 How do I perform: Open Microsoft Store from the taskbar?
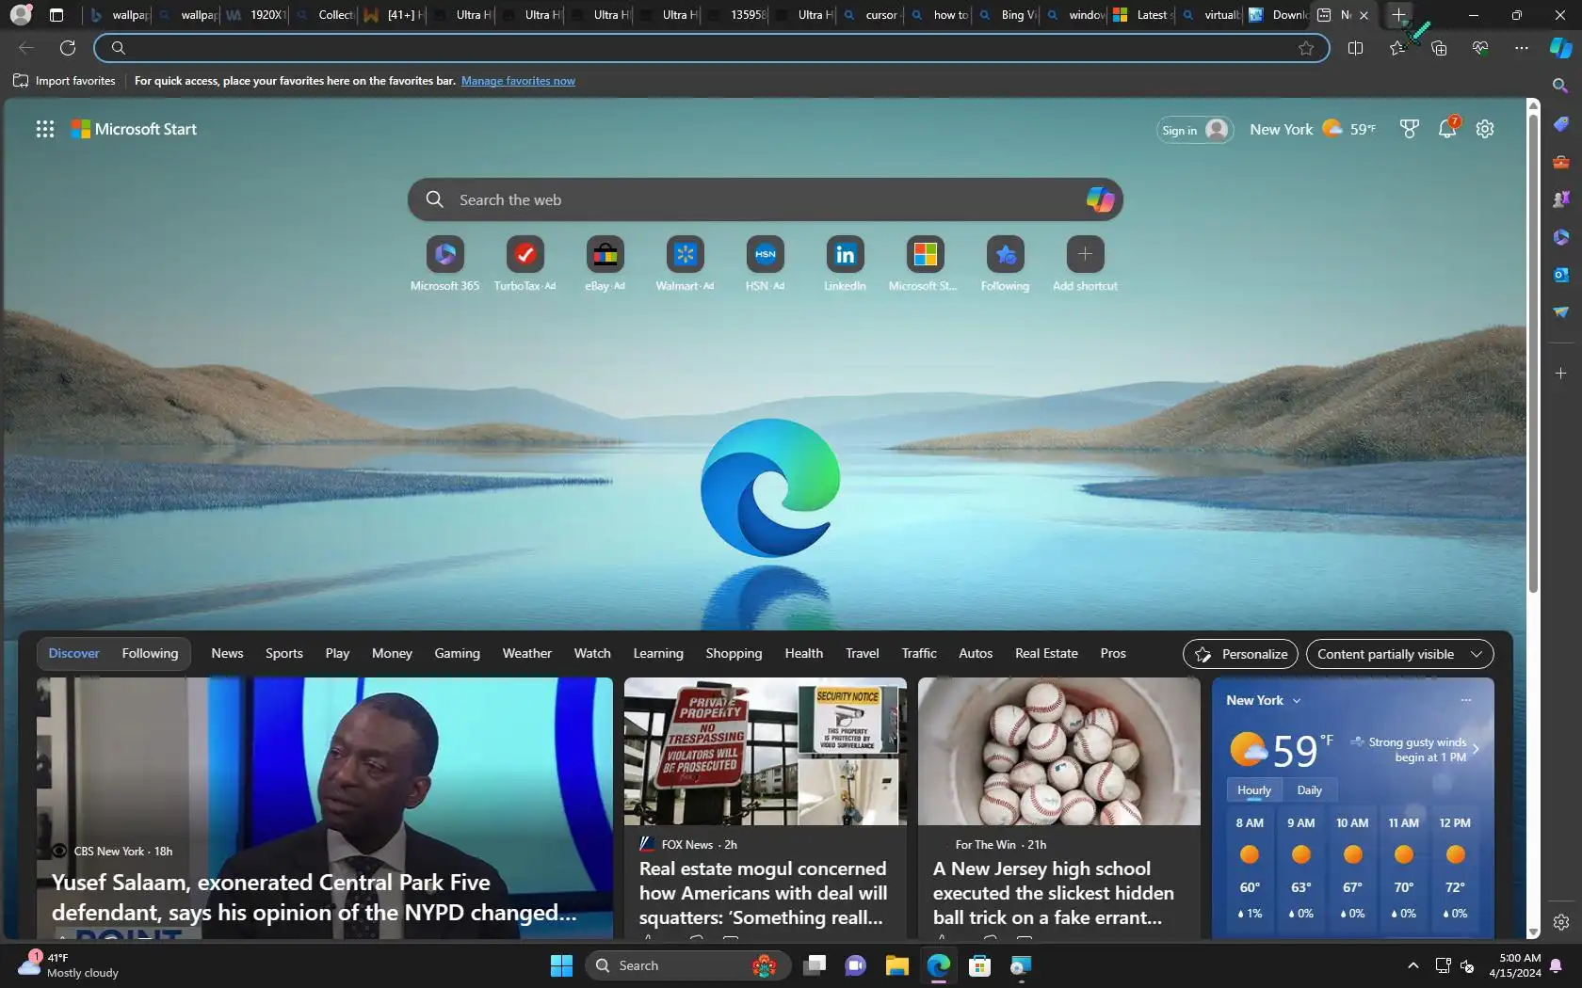[x=979, y=965]
